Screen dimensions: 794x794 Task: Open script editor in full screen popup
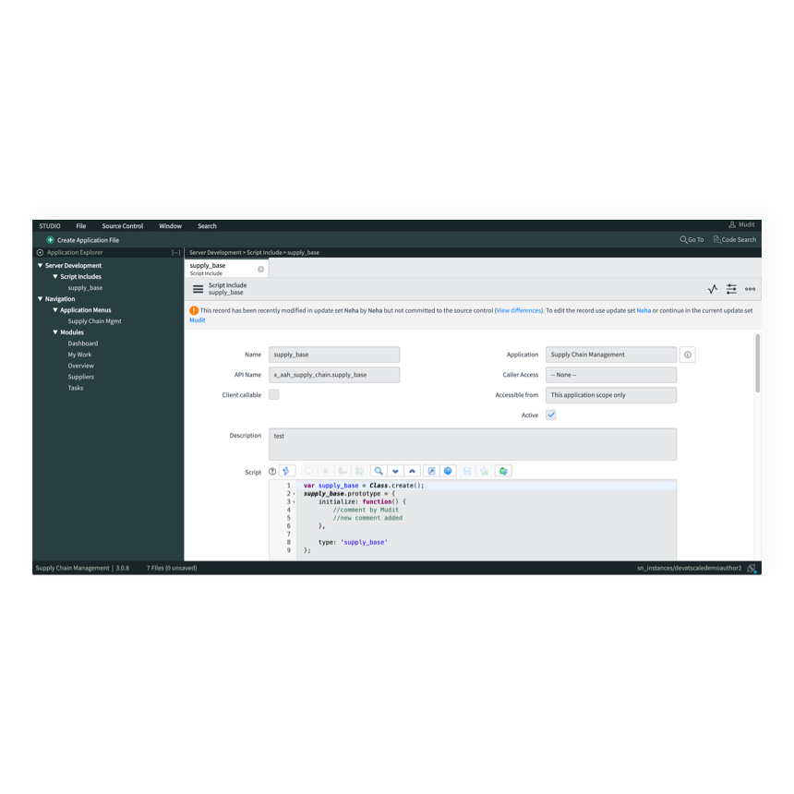(430, 471)
